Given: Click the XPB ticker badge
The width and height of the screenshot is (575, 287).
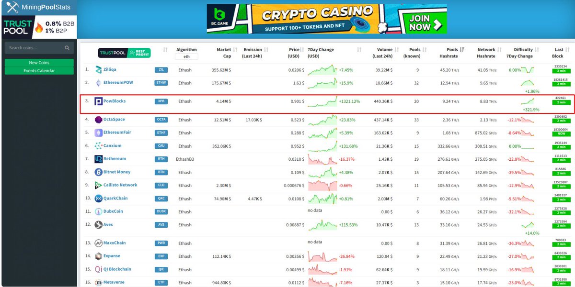Looking at the screenshot, I should pyautogui.click(x=161, y=101).
